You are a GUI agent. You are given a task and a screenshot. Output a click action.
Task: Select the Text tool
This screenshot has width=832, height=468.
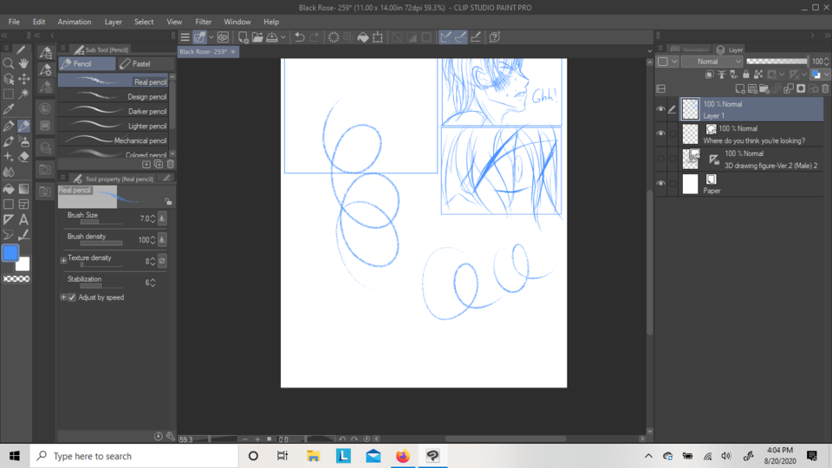point(24,219)
